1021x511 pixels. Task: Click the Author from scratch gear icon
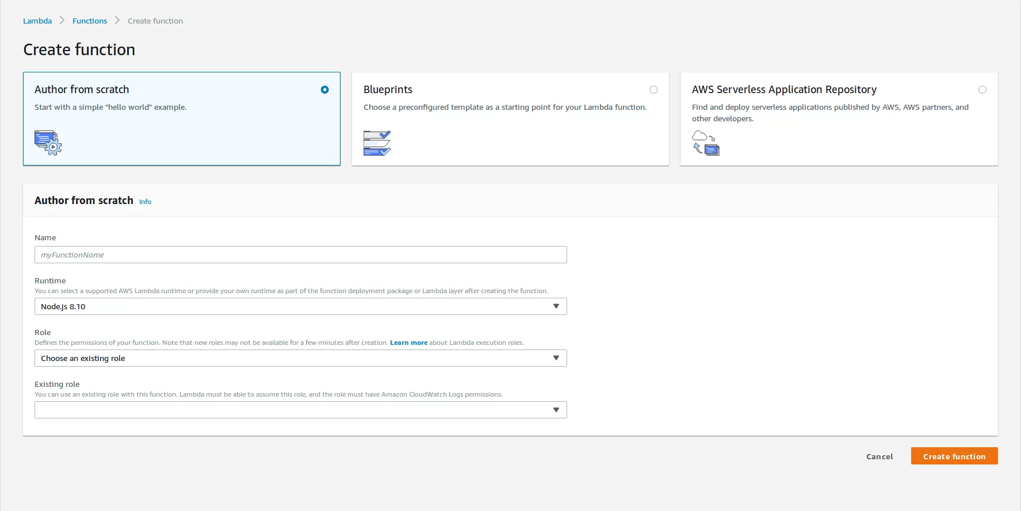pyautogui.click(x=48, y=143)
